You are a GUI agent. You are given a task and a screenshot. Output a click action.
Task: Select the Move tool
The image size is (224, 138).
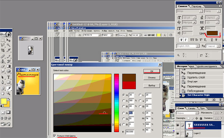coord(9,40)
